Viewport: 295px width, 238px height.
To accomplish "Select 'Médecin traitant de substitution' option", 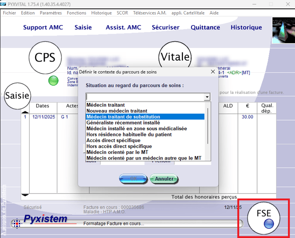I will 145,117.
